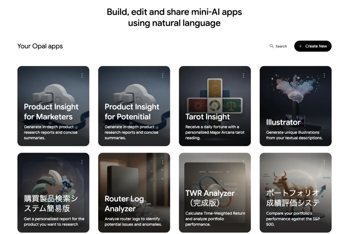Open the Tarot Insight app card
Image resolution: width=346 pixels, height=234 pixels.
point(215,106)
